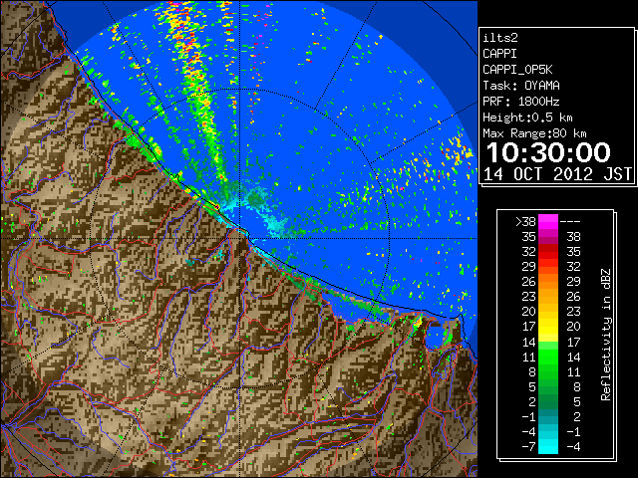The height and width of the screenshot is (478, 638).
Task: Click 'Height:0.5 km' text
Action: (x=527, y=118)
